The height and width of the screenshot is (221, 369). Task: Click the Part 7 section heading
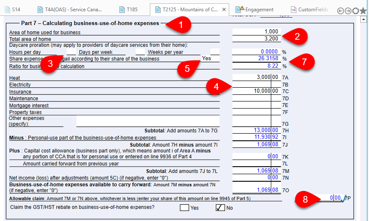(90, 23)
